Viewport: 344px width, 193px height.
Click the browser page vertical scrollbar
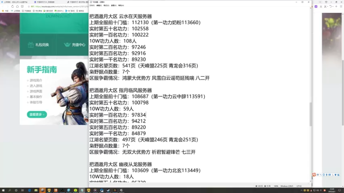pyautogui.click(x=343, y=92)
